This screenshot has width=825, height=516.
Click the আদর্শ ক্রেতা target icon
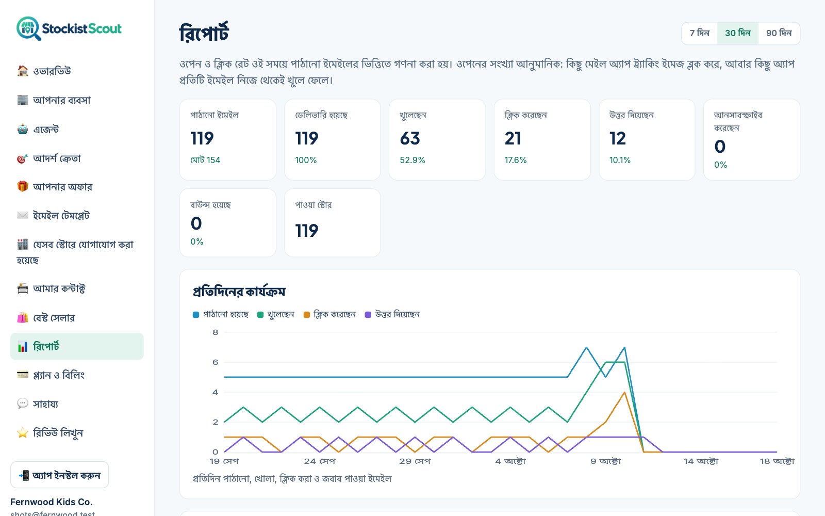pos(23,158)
